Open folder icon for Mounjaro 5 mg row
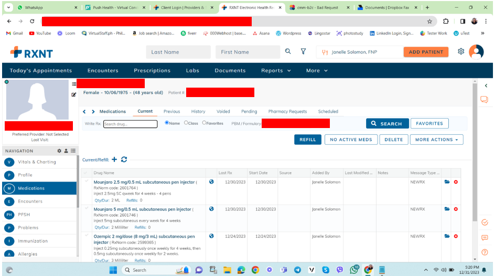The height and width of the screenshot is (276, 494). [x=447, y=209]
